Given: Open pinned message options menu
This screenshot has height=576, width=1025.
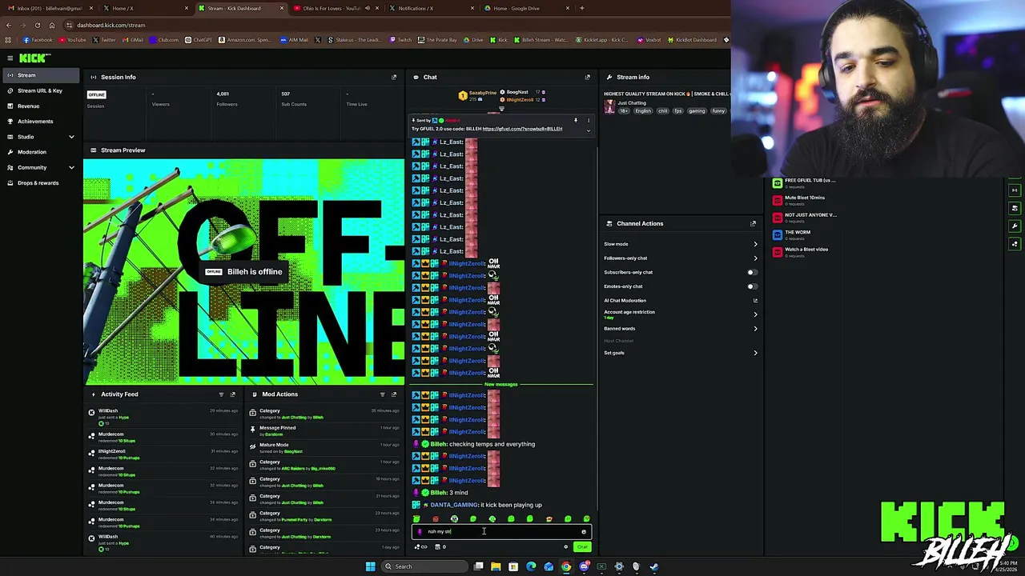Looking at the screenshot, I should 588,120.
